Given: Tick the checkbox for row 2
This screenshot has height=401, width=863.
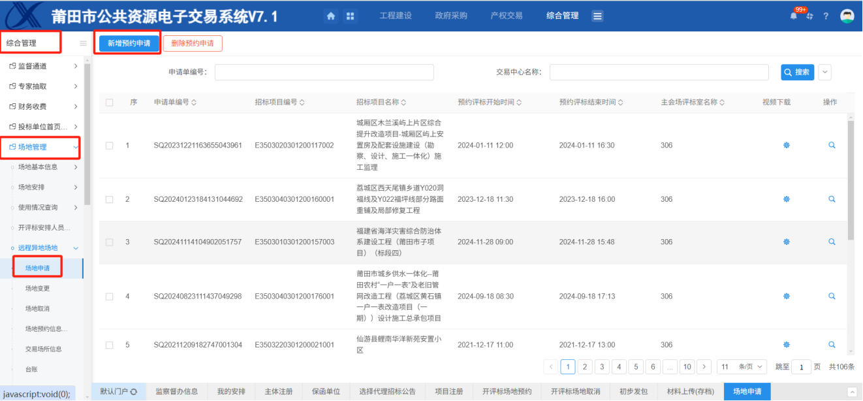Looking at the screenshot, I should [110, 199].
